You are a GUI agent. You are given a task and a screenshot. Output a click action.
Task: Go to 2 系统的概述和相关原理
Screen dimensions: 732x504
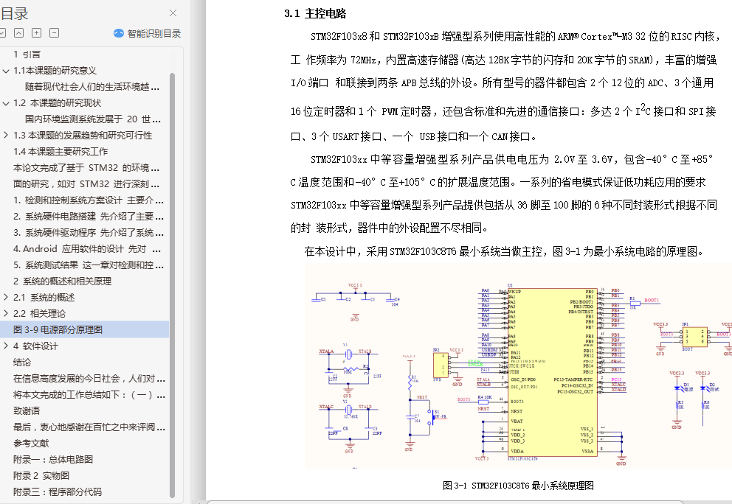62,281
